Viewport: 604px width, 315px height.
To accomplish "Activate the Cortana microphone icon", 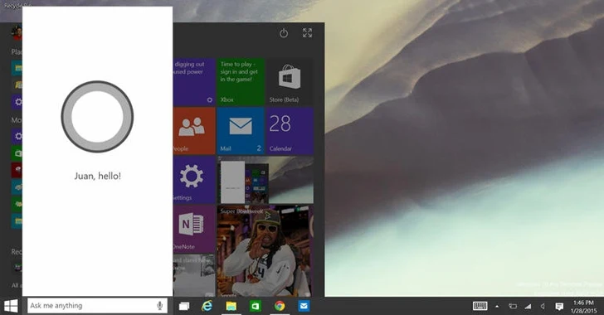I will [x=160, y=306].
